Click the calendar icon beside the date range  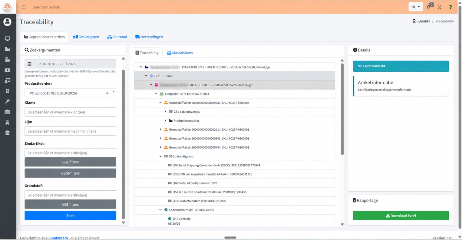(29, 64)
